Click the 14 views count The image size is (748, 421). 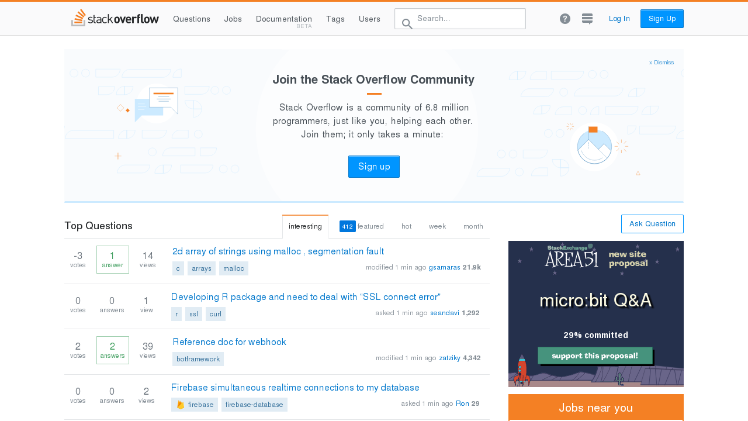coord(148,260)
